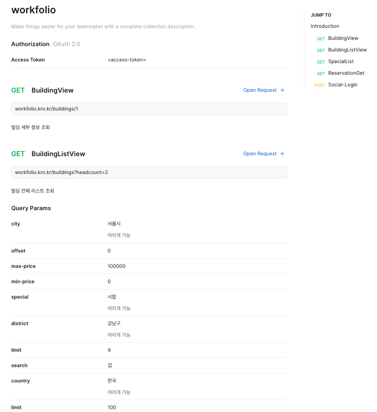Open Request for the BuildingView endpoint
This screenshot has height=412, width=377.
tap(259, 90)
